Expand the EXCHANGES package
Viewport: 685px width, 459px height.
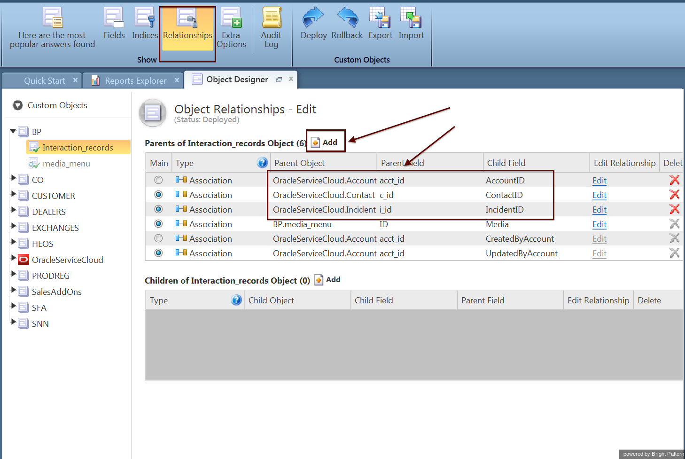14,226
